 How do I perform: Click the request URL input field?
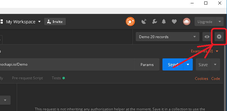click(x=67, y=64)
